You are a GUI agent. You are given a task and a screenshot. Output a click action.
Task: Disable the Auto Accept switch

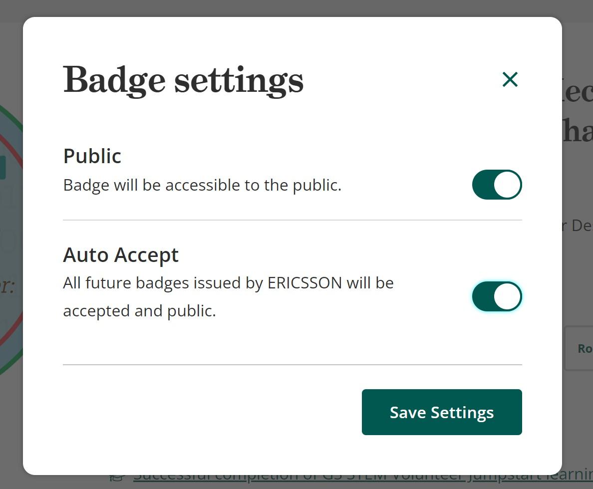click(x=497, y=296)
